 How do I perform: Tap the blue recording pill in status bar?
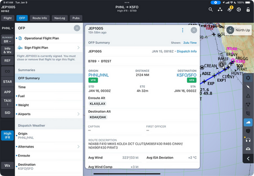pos(215,3)
